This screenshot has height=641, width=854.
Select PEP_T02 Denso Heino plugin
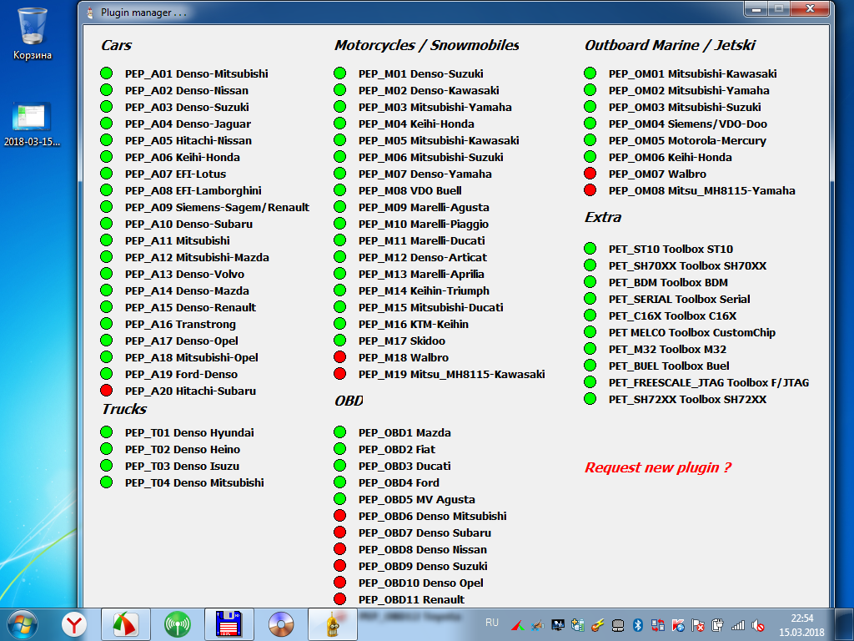pos(183,449)
